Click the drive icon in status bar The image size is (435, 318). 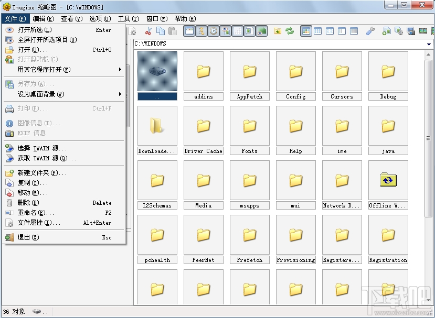[37, 311]
